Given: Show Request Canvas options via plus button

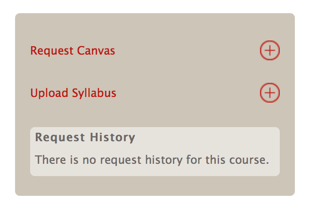Looking at the screenshot, I should pos(269,50).
